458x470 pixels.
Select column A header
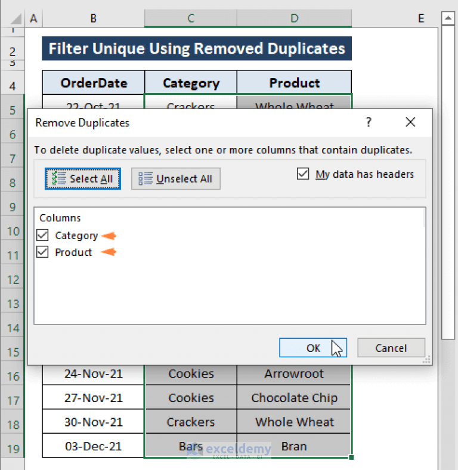coord(33,18)
